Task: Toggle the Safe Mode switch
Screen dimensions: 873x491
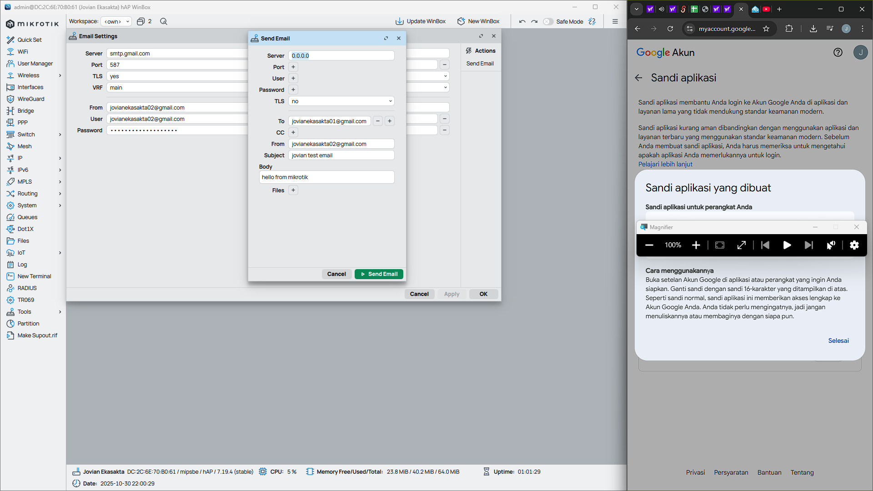Action: (x=548, y=21)
